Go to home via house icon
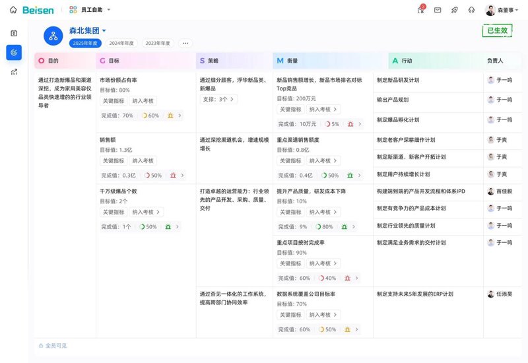The image size is (528, 363). tap(13, 10)
